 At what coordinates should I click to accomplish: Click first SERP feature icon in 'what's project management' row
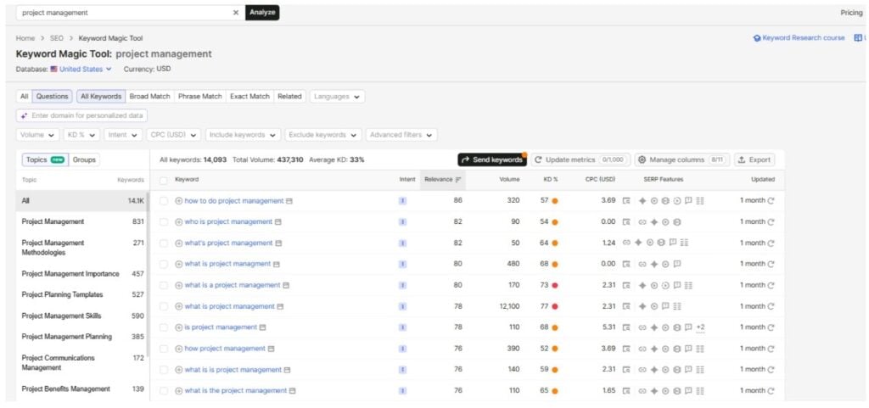point(626,243)
